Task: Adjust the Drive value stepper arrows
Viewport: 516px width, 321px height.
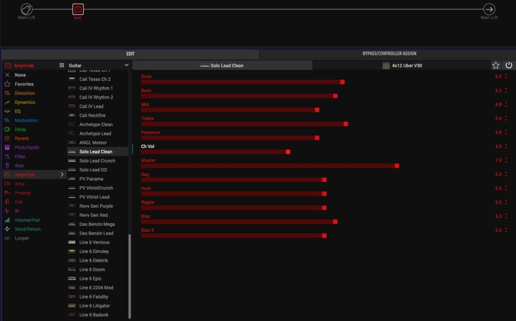Action: click(x=505, y=76)
